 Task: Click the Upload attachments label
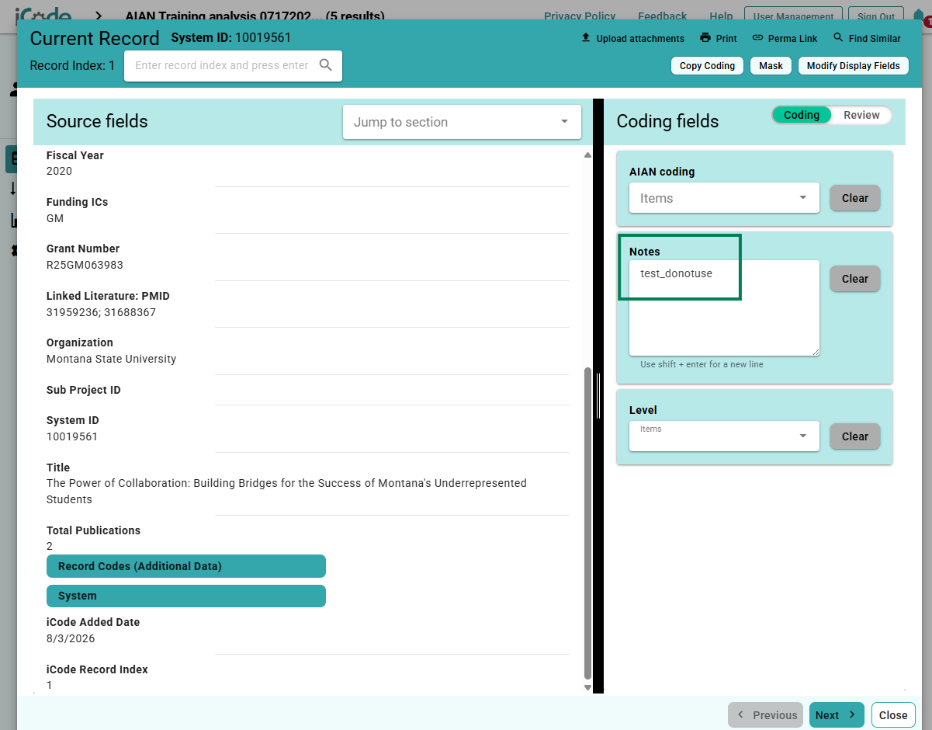[640, 39]
